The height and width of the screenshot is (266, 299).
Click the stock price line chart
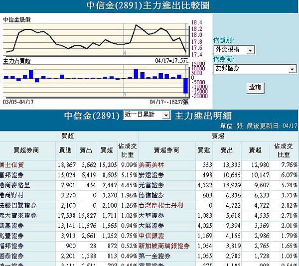(96, 40)
